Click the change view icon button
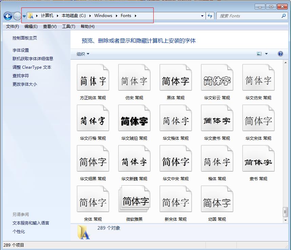 tap(259, 54)
